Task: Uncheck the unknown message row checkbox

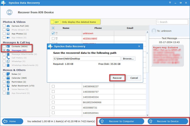Action: [53, 33]
